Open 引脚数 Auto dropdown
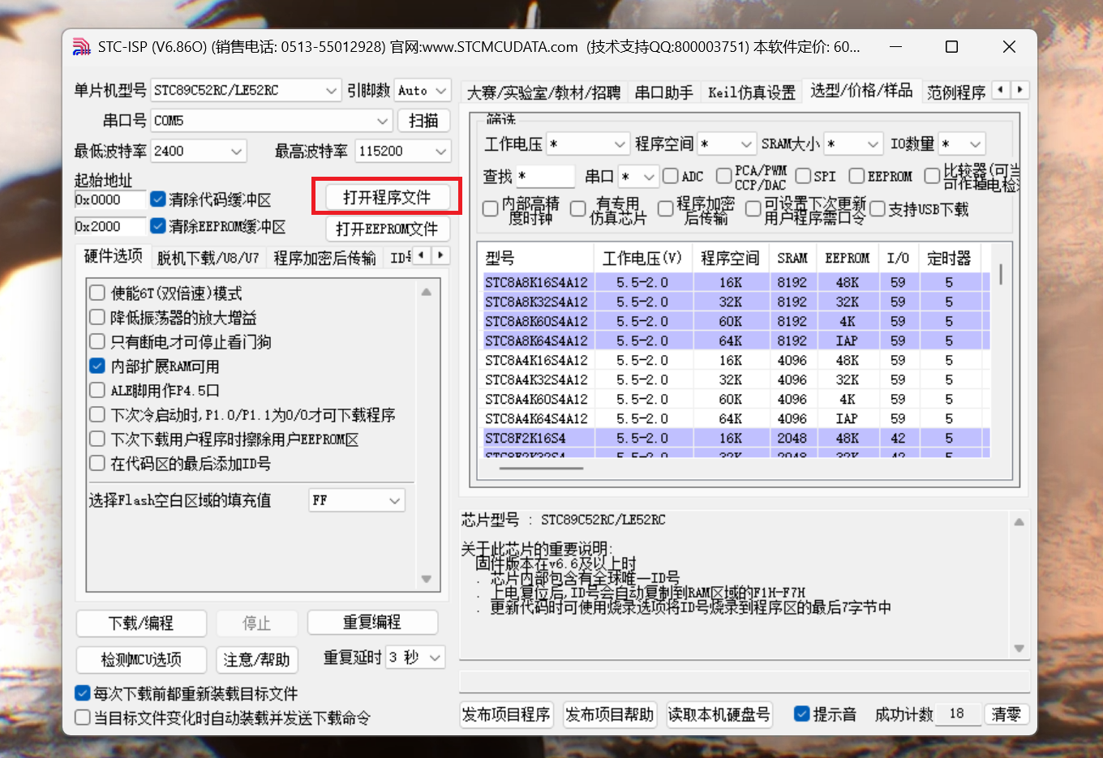Viewport: 1103px width, 758px height. point(423,90)
